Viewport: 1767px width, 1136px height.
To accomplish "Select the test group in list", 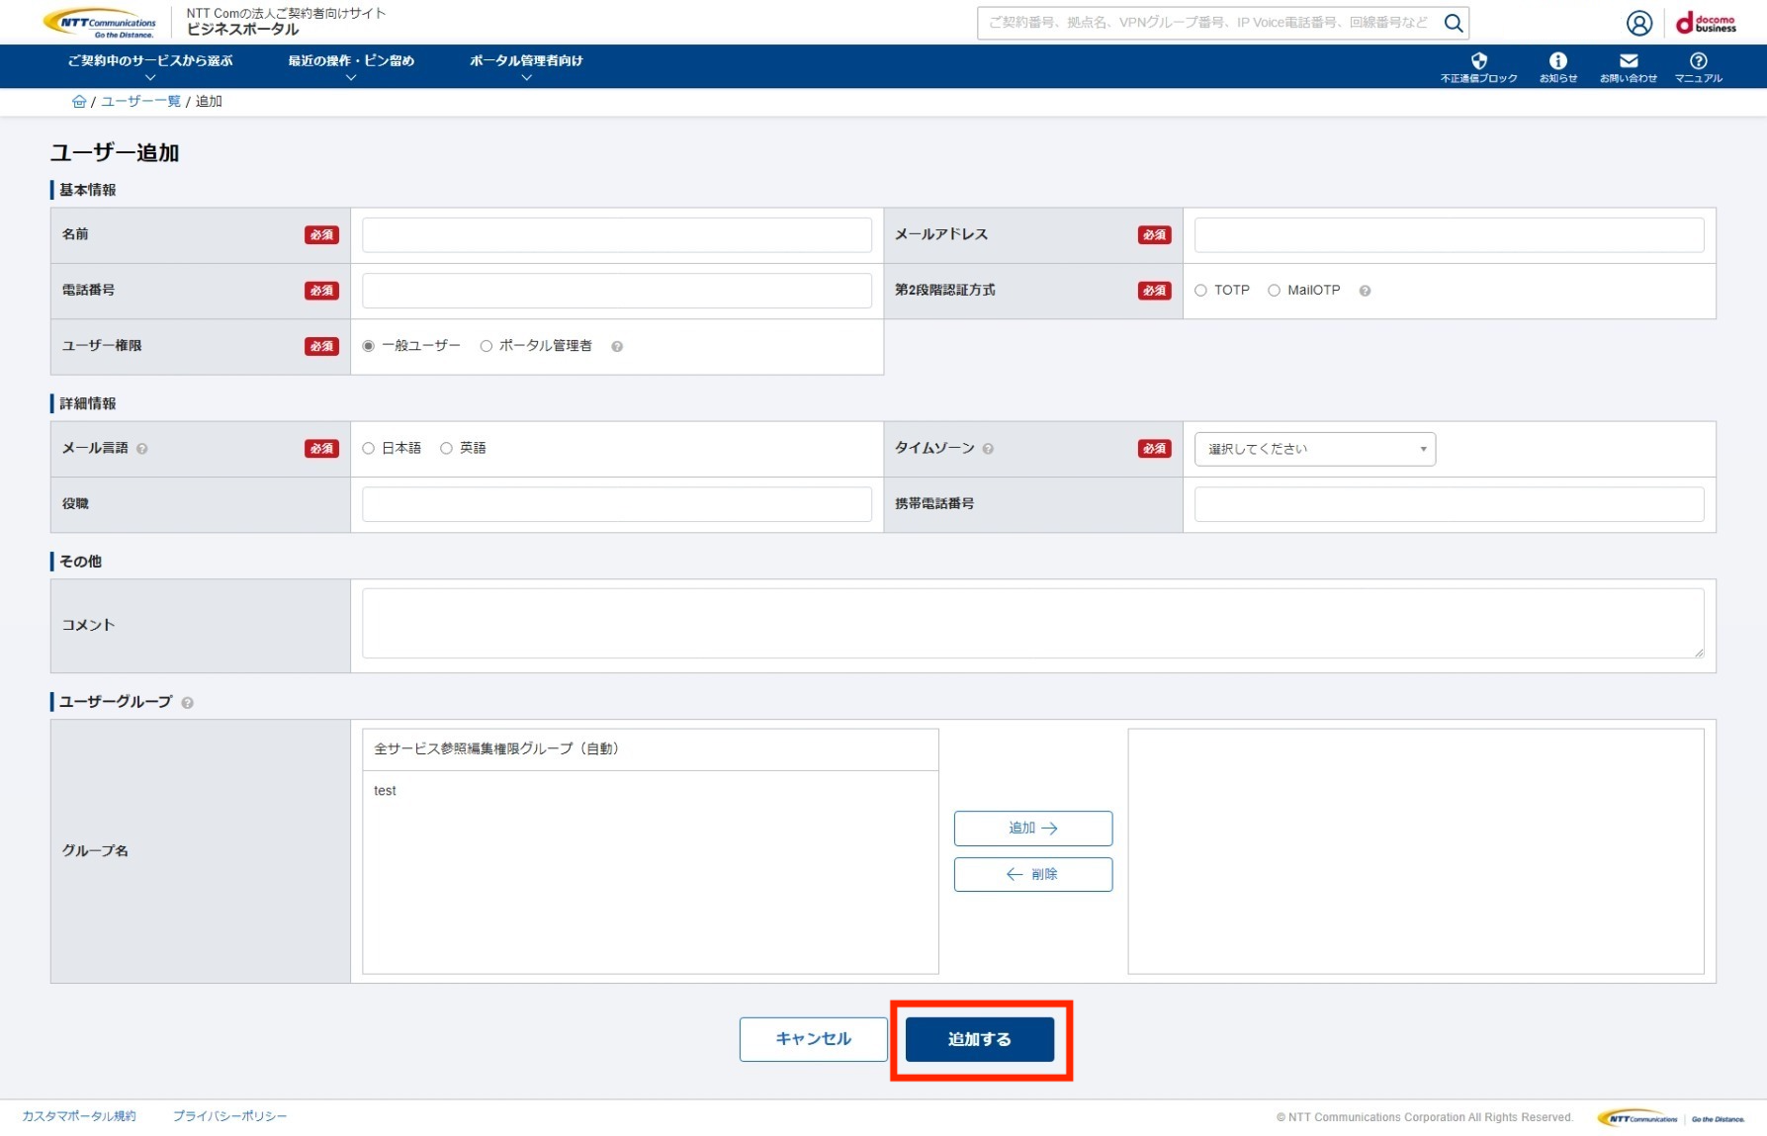I will (386, 791).
